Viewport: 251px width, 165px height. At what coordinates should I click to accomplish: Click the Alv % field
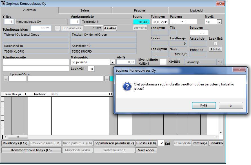click(x=126, y=62)
